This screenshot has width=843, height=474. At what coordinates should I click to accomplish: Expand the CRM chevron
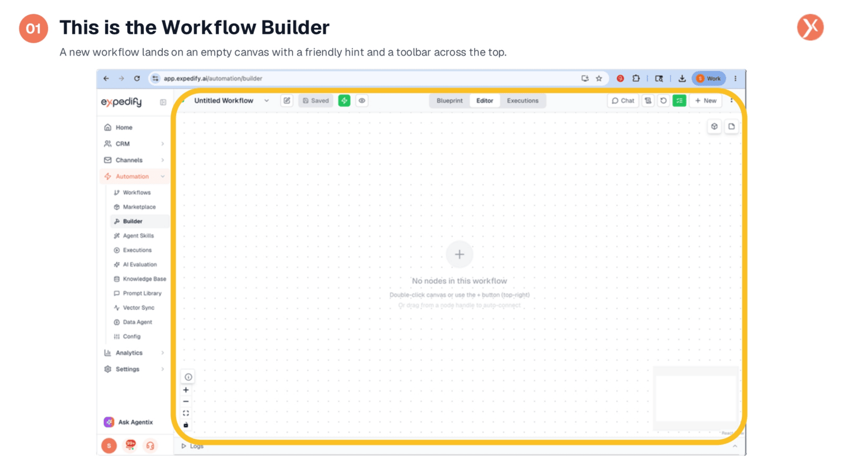tap(163, 144)
